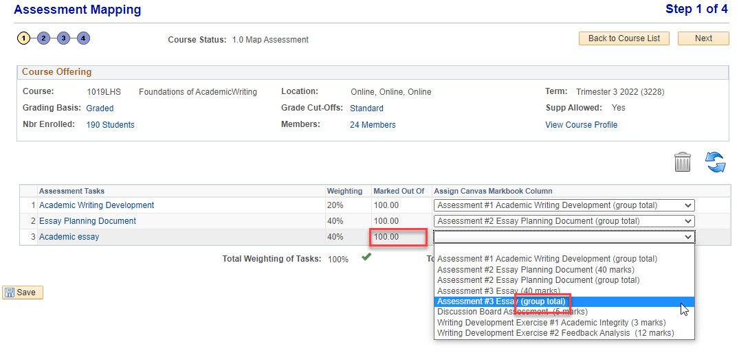
Task: Click the 24 Members link
Action: pyautogui.click(x=373, y=125)
